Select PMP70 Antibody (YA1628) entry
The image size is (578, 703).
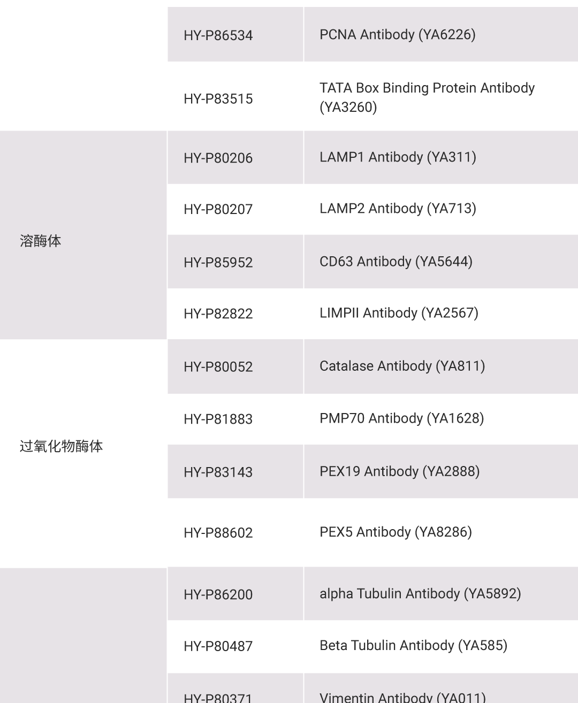tap(401, 418)
